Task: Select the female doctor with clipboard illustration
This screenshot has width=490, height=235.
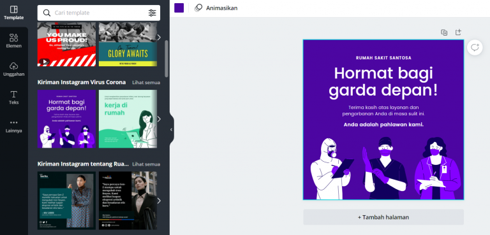Action: click(438, 169)
